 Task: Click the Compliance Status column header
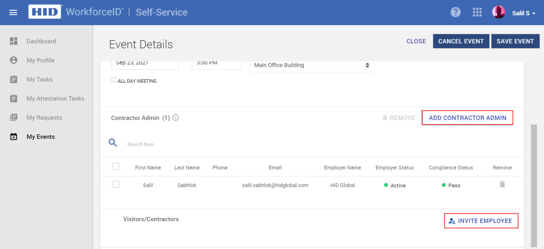tap(451, 168)
